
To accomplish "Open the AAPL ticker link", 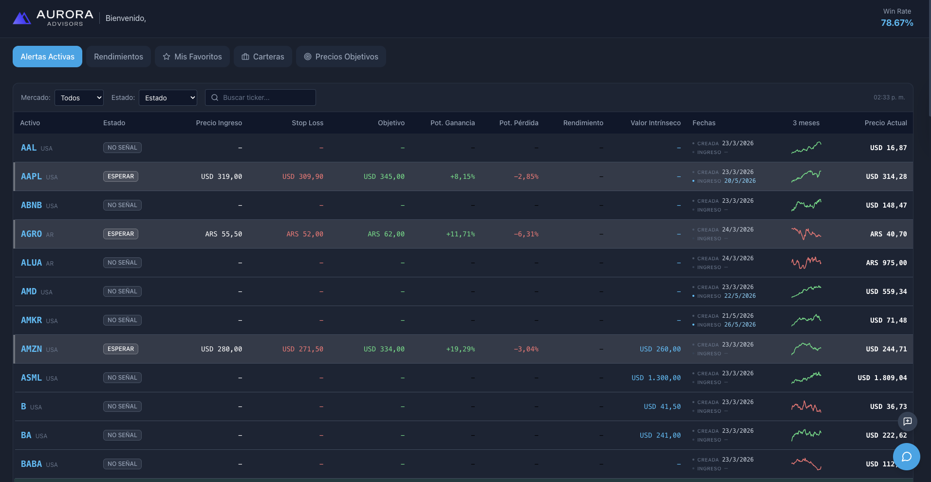I will click(x=31, y=176).
